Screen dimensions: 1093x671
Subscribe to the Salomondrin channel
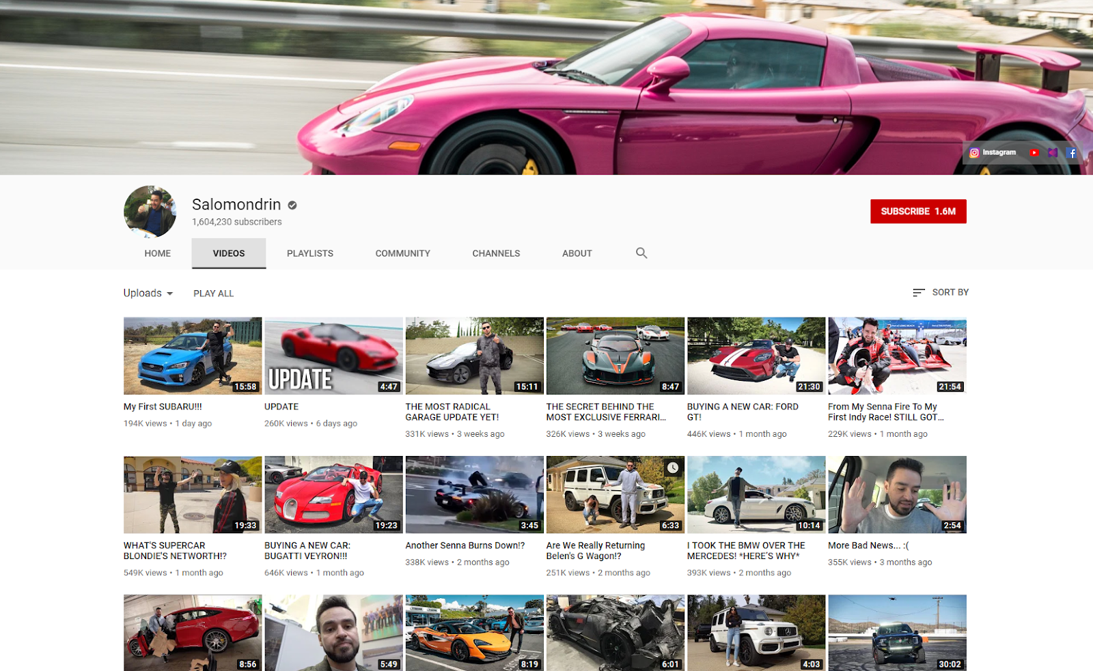(918, 212)
